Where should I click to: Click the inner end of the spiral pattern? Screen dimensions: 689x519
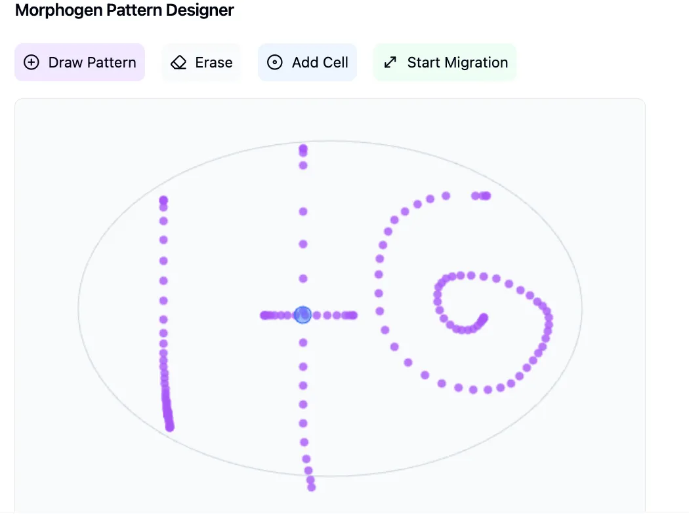tap(484, 317)
